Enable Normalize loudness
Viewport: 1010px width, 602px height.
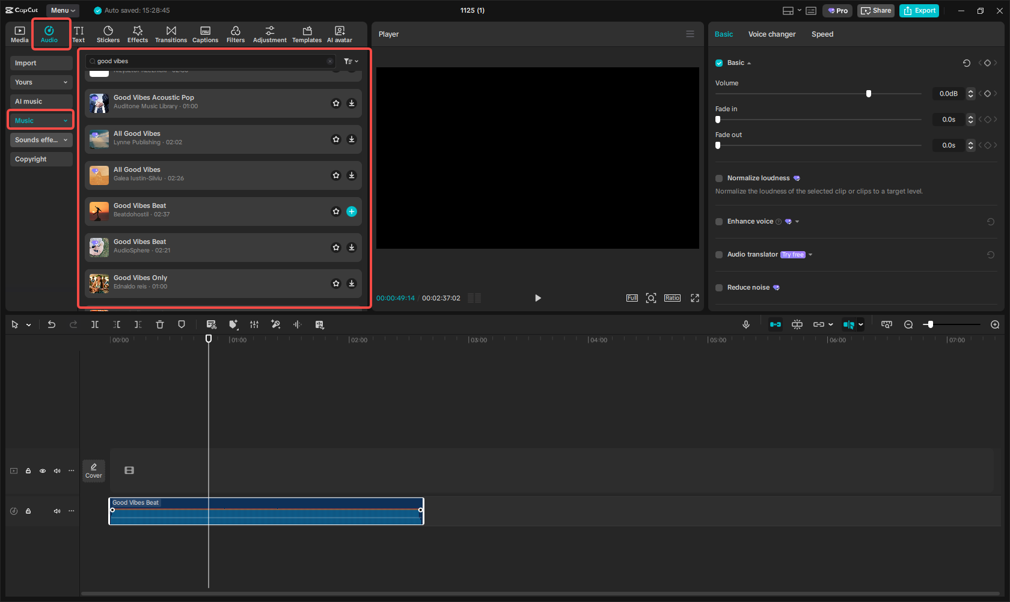[x=719, y=178]
